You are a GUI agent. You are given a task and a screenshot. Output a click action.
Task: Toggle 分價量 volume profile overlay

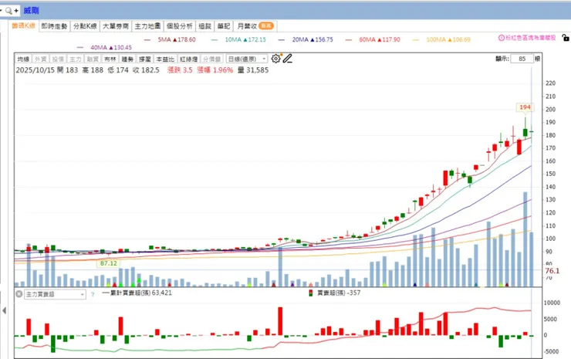click(211, 59)
